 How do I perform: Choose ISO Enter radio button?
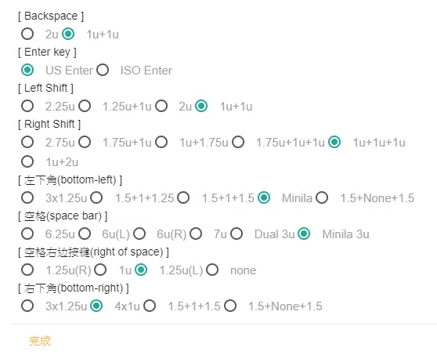coord(103,70)
